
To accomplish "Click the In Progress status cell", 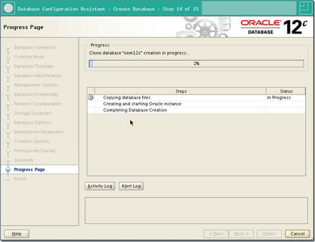I will click(x=286, y=97).
